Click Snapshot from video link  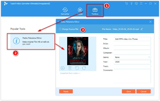[70, 73]
